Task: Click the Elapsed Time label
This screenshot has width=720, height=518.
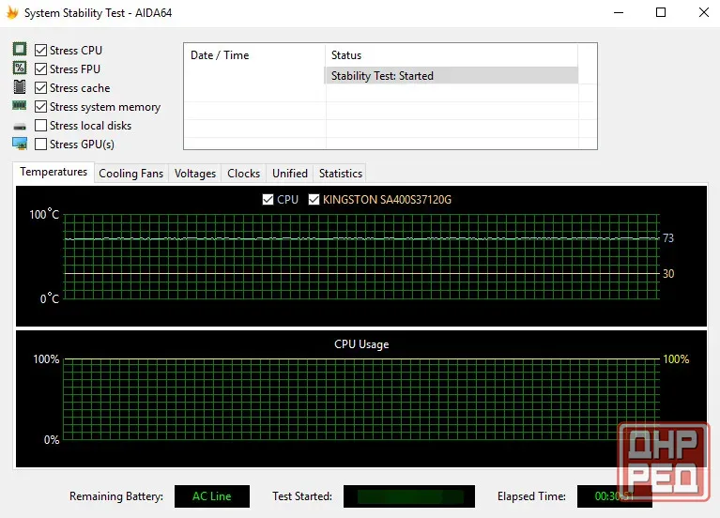Action: click(x=531, y=496)
